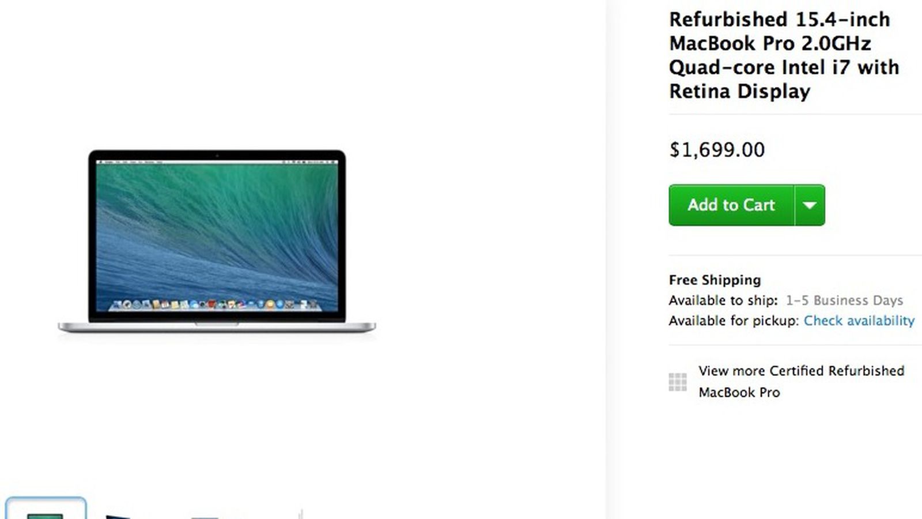Expand the arrow beside Add to Cart
The height and width of the screenshot is (519, 922).
pyautogui.click(x=810, y=205)
